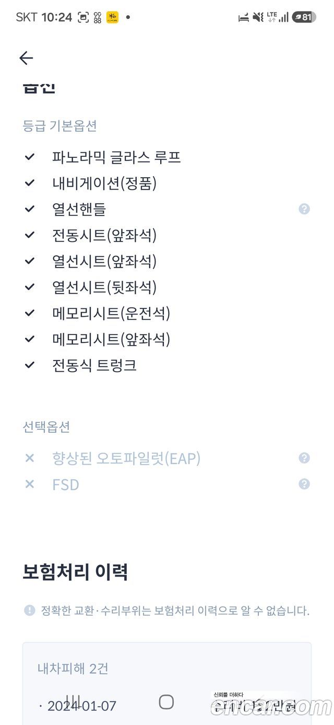
Task: Tap checkmark next to 내비게이션(정품)
Action: tap(30, 183)
